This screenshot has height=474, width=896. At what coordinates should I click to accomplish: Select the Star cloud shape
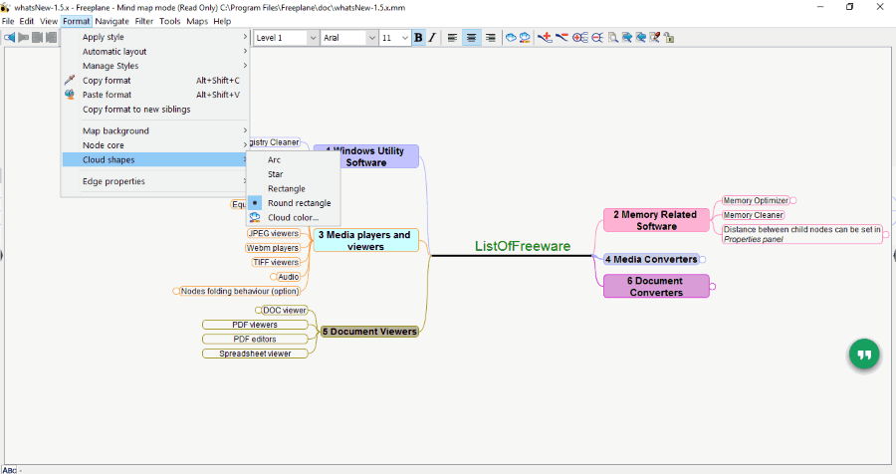[294, 174]
